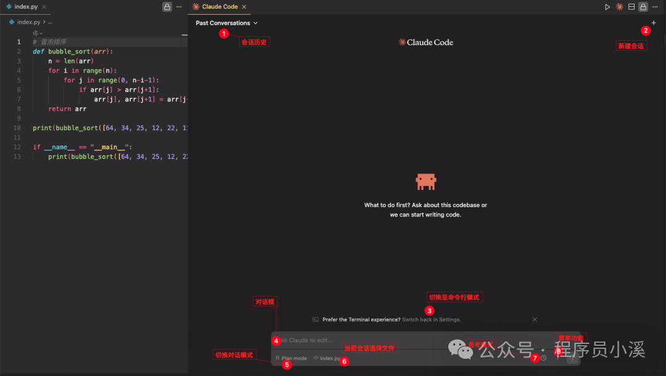
Task: Click the index.py file chip in prompt box
Action: [x=327, y=358]
